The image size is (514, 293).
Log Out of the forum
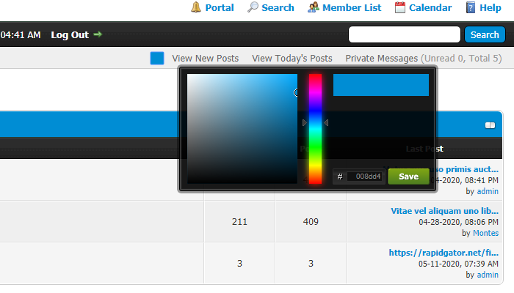click(70, 34)
